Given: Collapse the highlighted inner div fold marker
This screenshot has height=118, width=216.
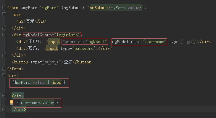Looking at the screenshot, I should (4, 96).
